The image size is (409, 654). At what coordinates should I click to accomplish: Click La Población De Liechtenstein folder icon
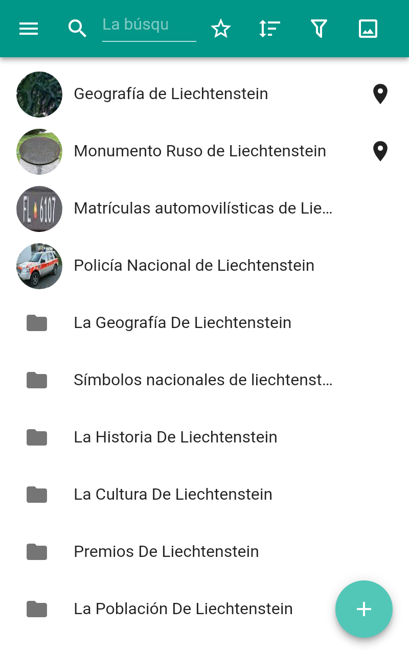pyautogui.click(x=37, y=609)
